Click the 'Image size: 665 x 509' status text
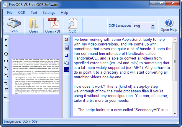 pos(21,121)
